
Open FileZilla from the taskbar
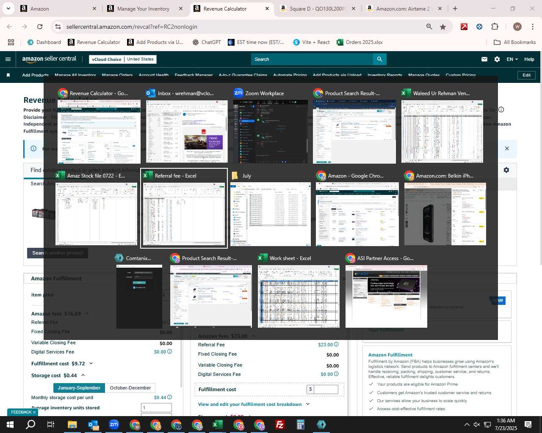tap(279, 425)
